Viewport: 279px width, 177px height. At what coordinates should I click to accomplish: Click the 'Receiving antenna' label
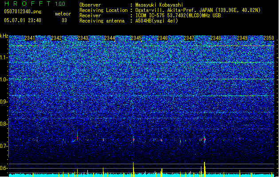[102, 21]
